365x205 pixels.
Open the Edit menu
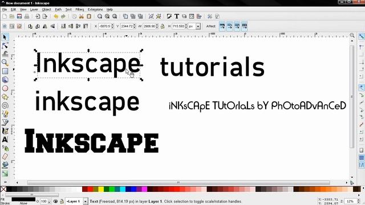[13, 10]
